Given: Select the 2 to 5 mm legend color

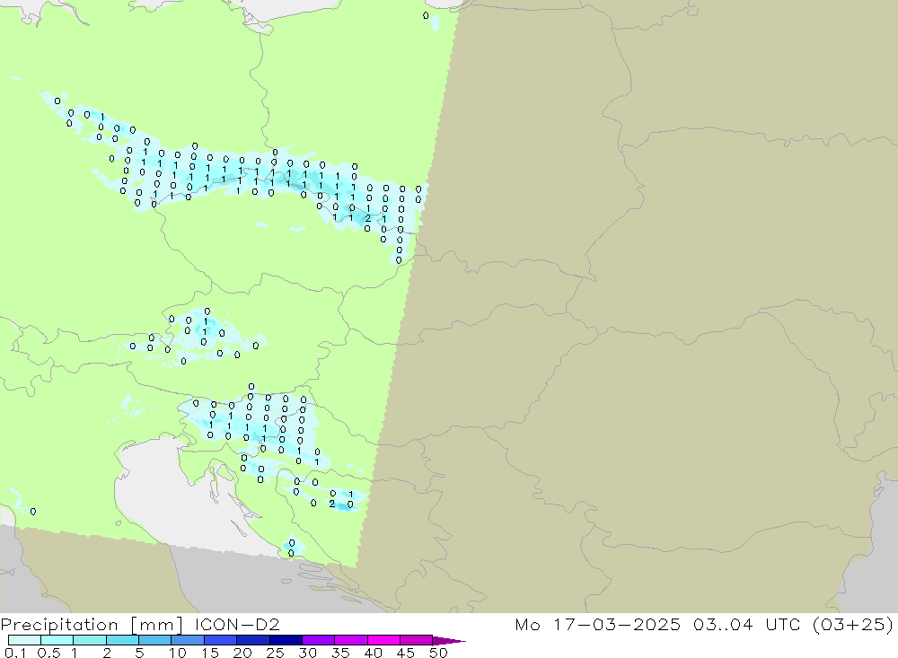Looking at the screenshot, I should [x=122, y=640].
